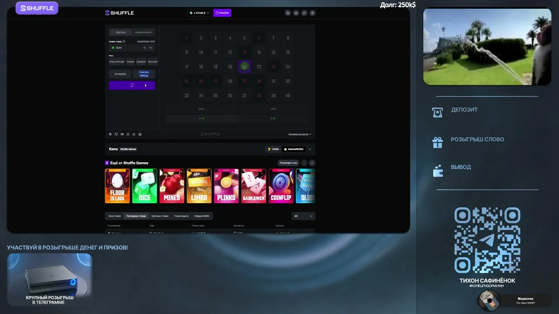Screen dimensions: 559x314
Task: Click the fourth icon in the game footer
Action: pyautogui.click(x=128, y=134)
